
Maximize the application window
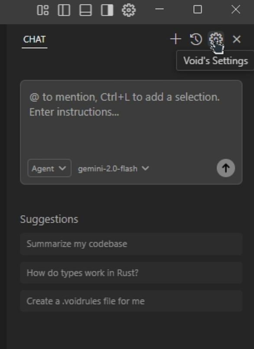198,10
